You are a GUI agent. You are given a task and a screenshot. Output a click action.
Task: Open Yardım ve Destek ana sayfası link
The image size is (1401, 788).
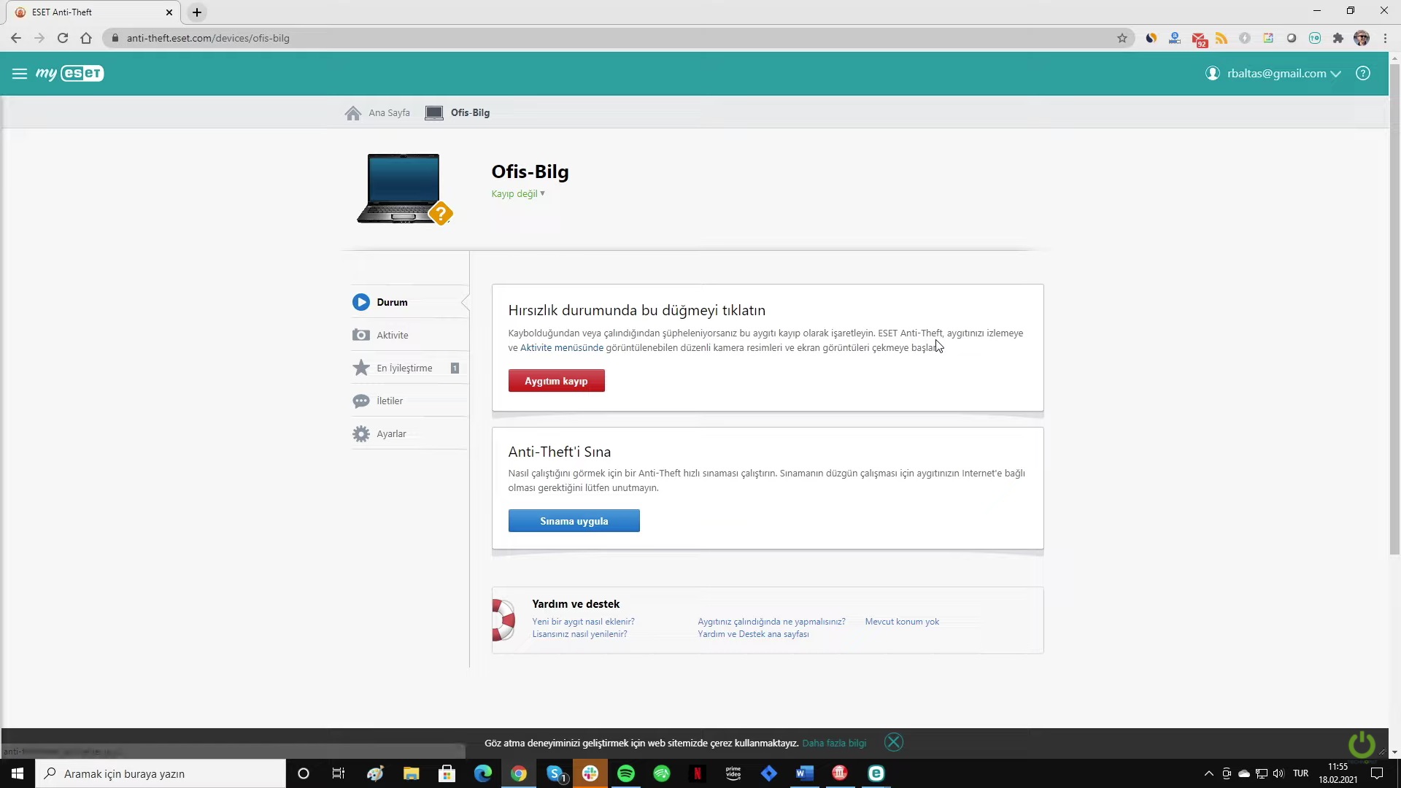tap(752, 634)
